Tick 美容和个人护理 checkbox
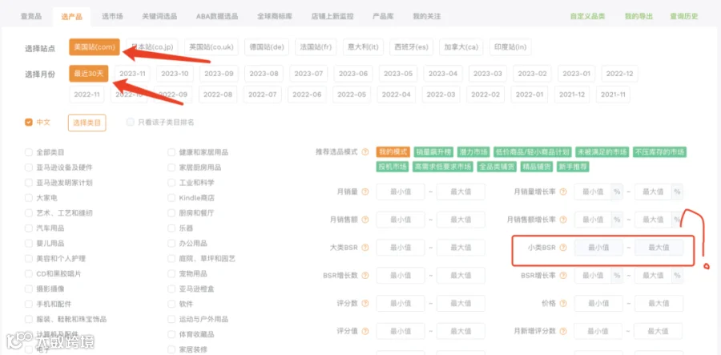Screen dimensions: 721x355 coord(29,258)
